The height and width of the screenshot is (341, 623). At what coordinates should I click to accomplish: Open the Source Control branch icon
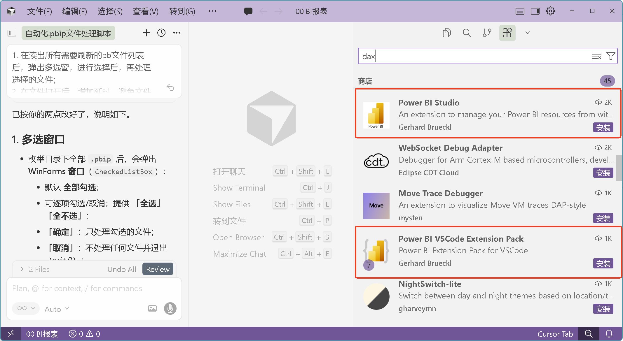coord(487,33)
